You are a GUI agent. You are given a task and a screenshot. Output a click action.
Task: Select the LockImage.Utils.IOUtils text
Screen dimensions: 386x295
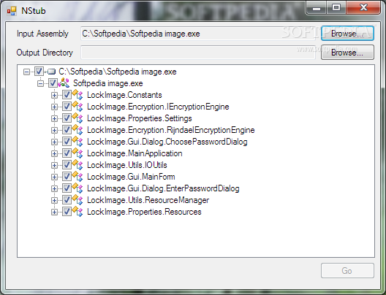coord(127,165)
